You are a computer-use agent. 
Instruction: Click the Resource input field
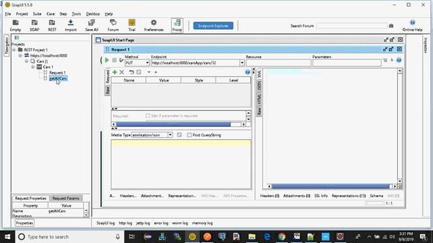point(278,63)
